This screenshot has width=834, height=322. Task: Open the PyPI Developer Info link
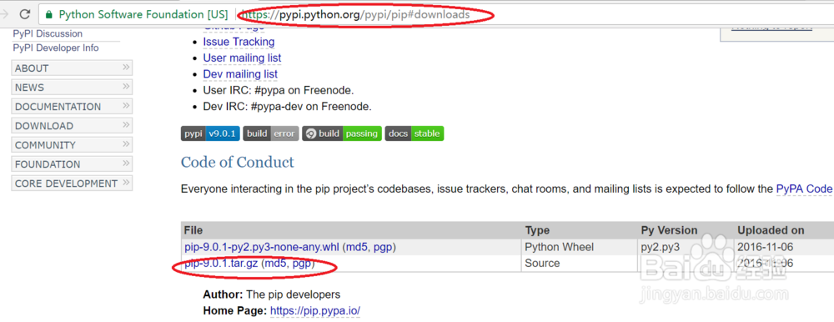point(56,48)
